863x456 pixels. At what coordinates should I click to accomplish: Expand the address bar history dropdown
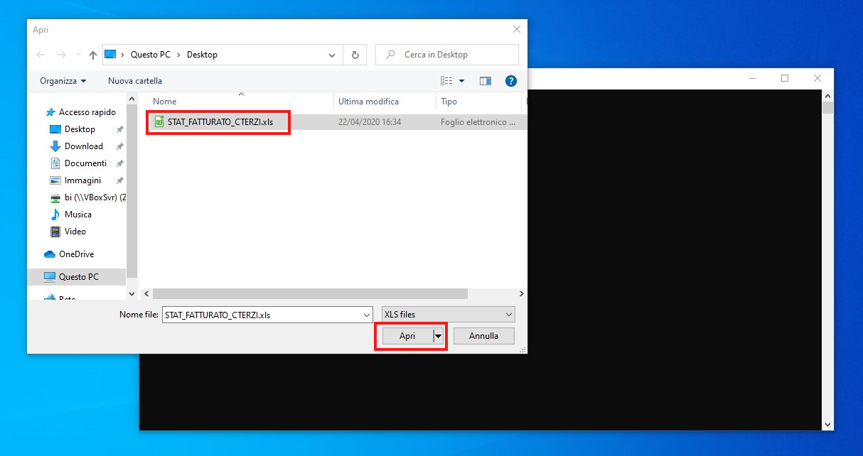332,55
